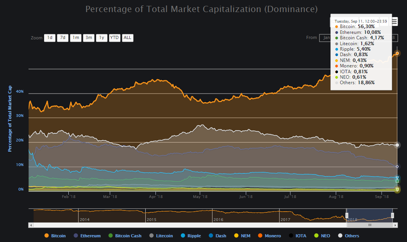The width and height of the screenshot is (407, 242).
Task: Click scrollbar right arrow
Action: click(395, 225)
